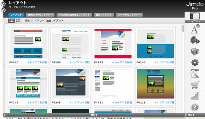Click the expand window icon below close
The image size is (205, 119).
(3, 10)
